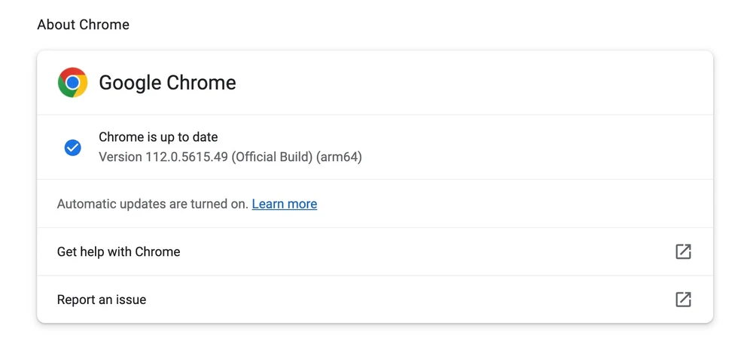Viewport: 753px width, 356px height.
Task: Select the Get help with Chrome label
Action: coord(118,251)
